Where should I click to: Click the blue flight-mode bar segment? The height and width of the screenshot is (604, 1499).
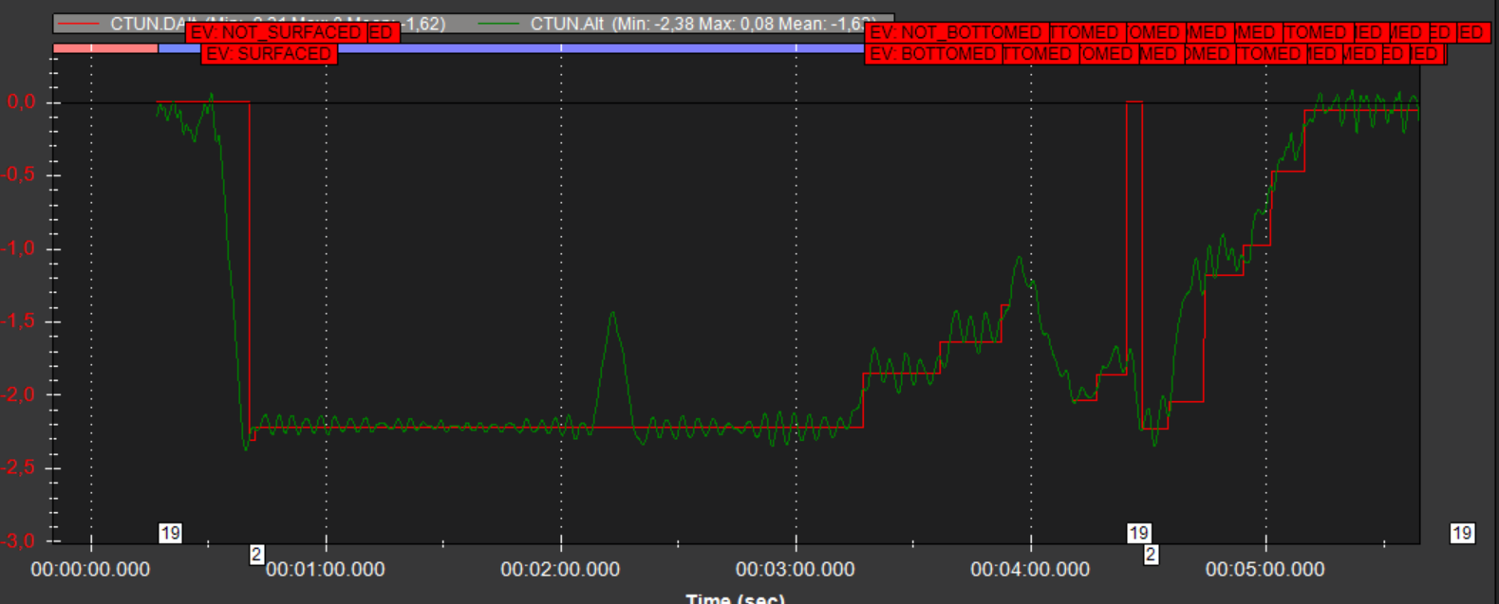tap(511, 47)
